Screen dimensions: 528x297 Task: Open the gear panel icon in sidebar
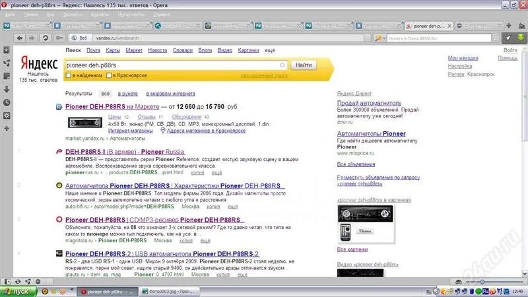[x=7, y=115]
